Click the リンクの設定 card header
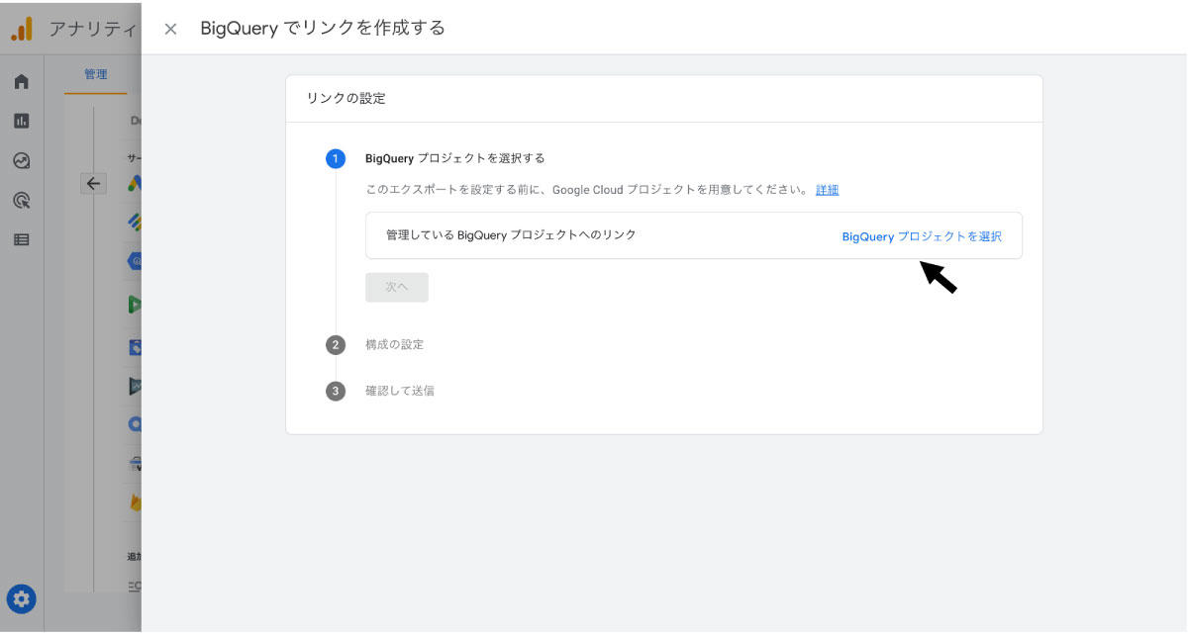 [x=664, y=99]
